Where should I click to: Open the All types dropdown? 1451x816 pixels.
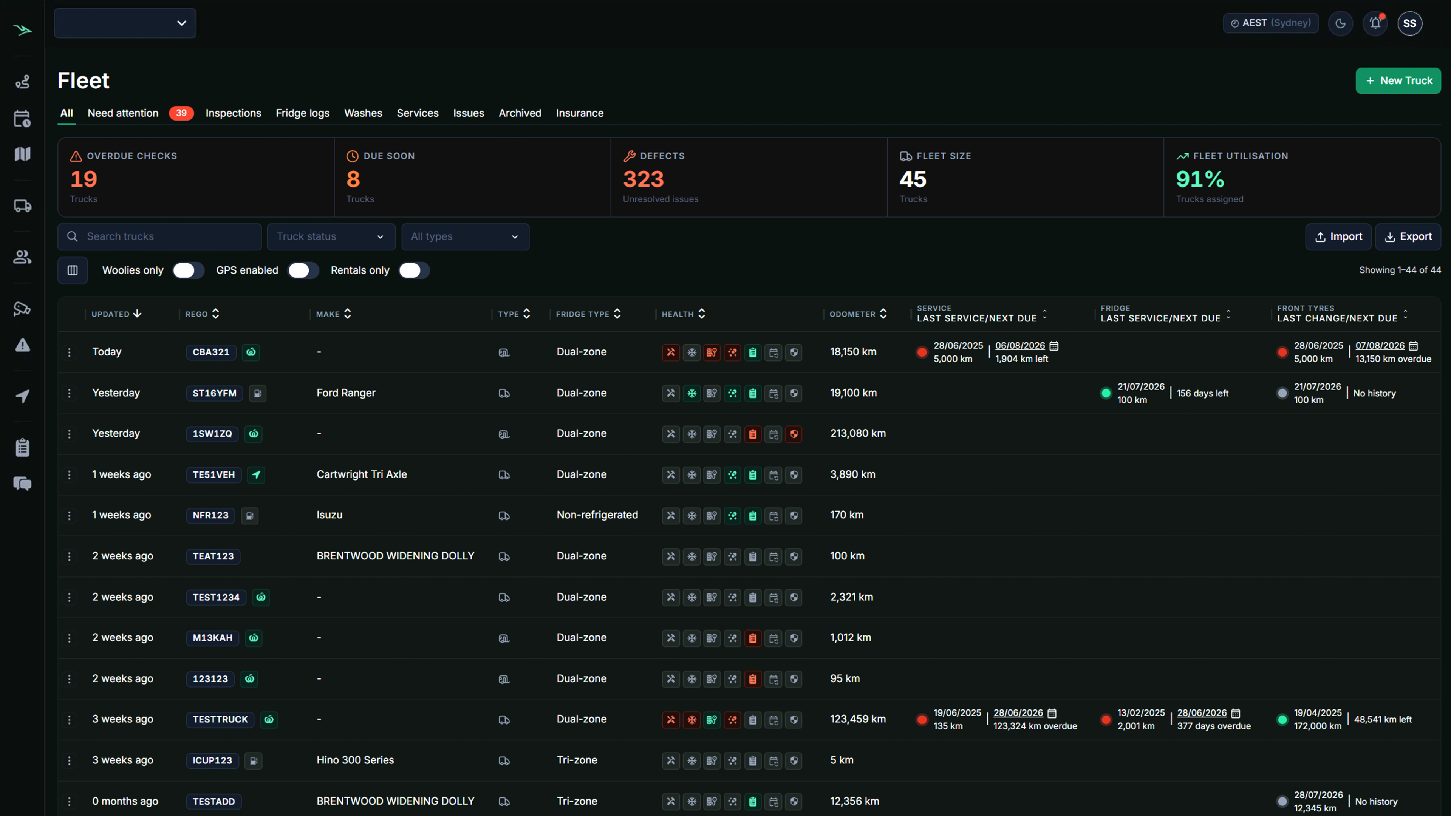click(465, 236)
